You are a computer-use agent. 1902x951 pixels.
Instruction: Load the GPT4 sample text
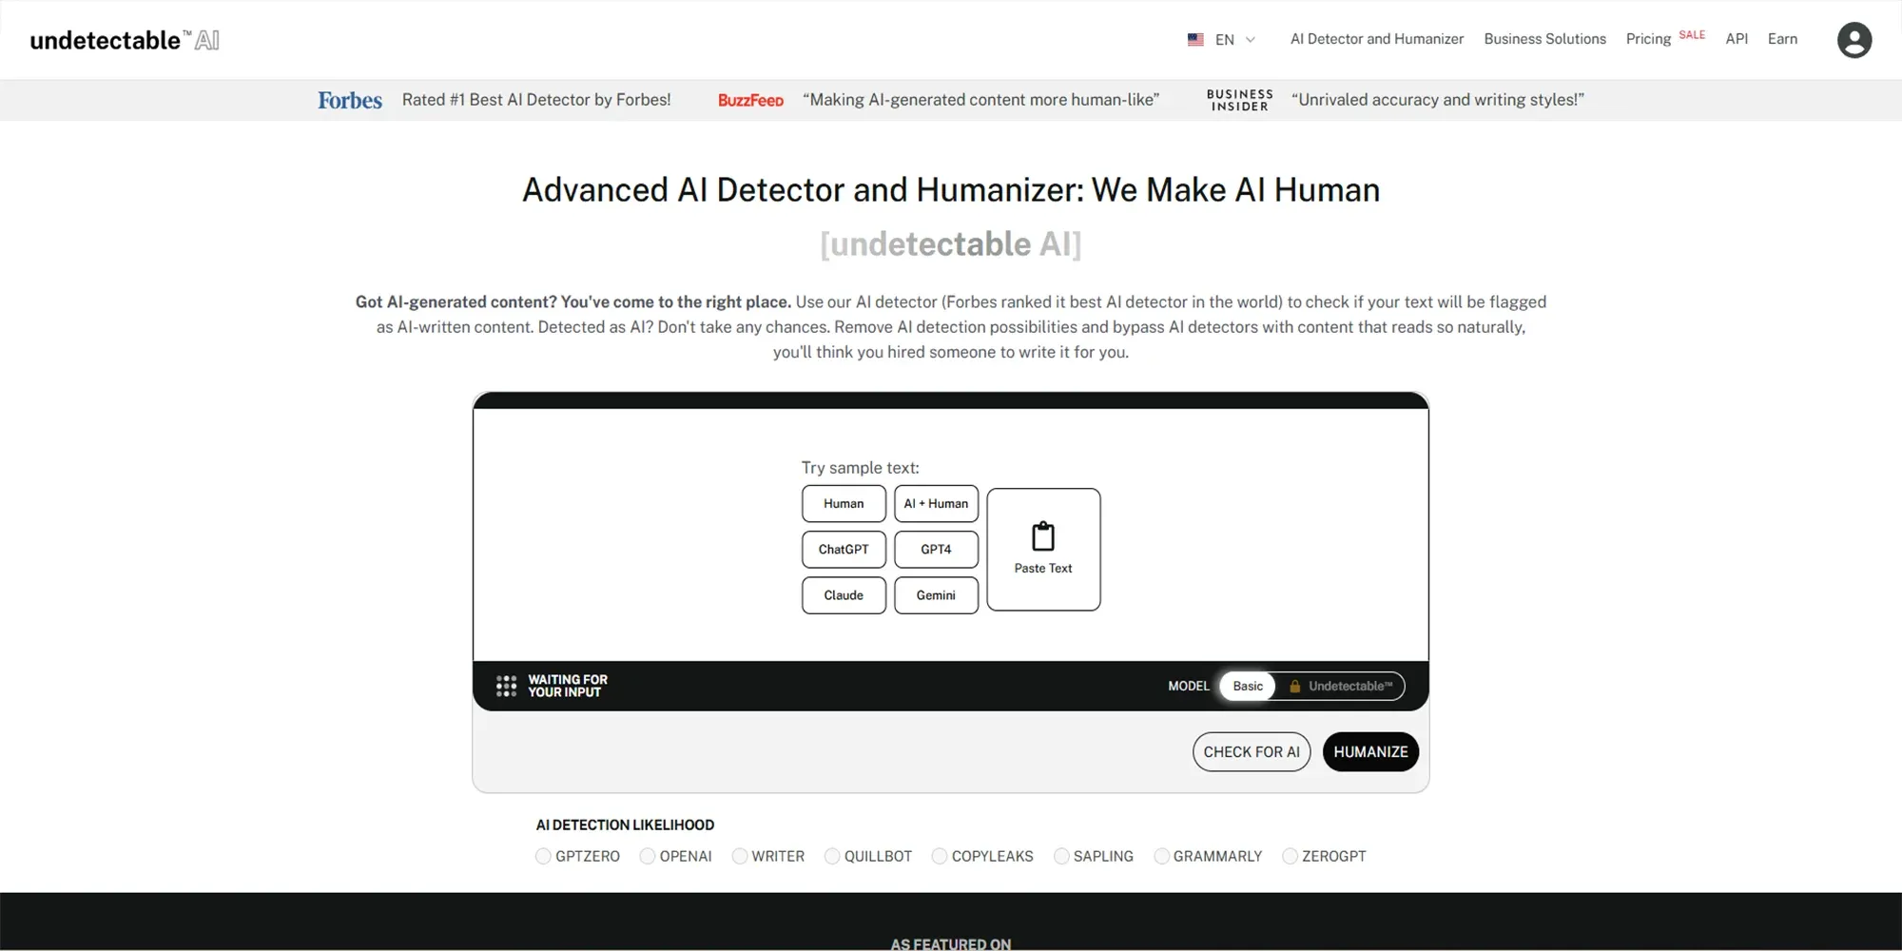tap(936, 550)
